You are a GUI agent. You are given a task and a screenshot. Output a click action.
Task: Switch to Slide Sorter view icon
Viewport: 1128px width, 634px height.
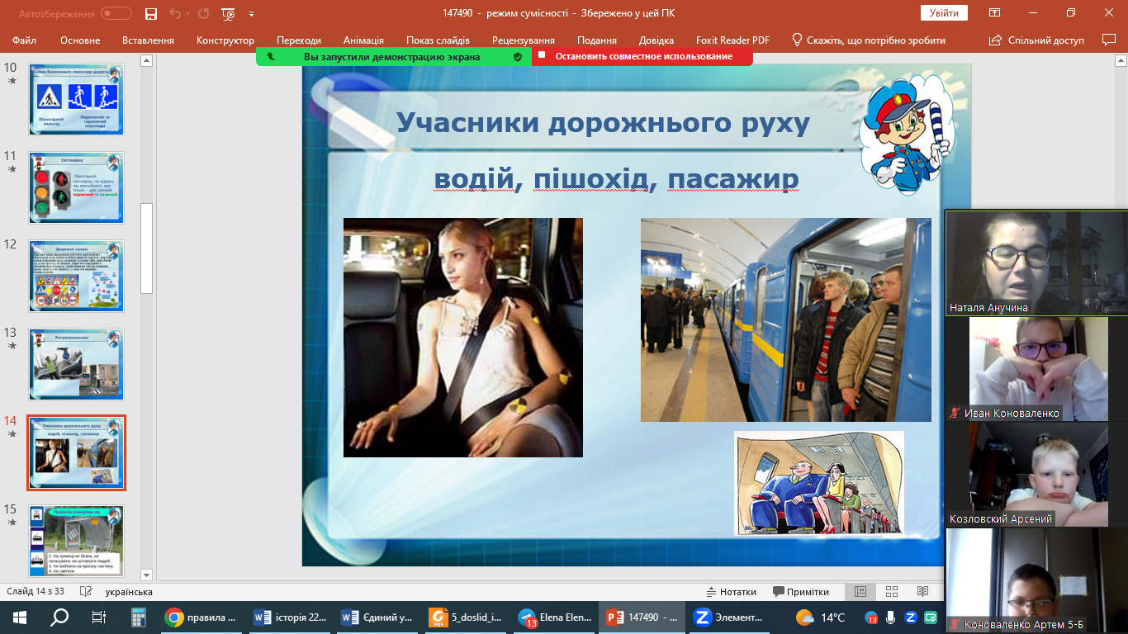[x=891, y=592]
